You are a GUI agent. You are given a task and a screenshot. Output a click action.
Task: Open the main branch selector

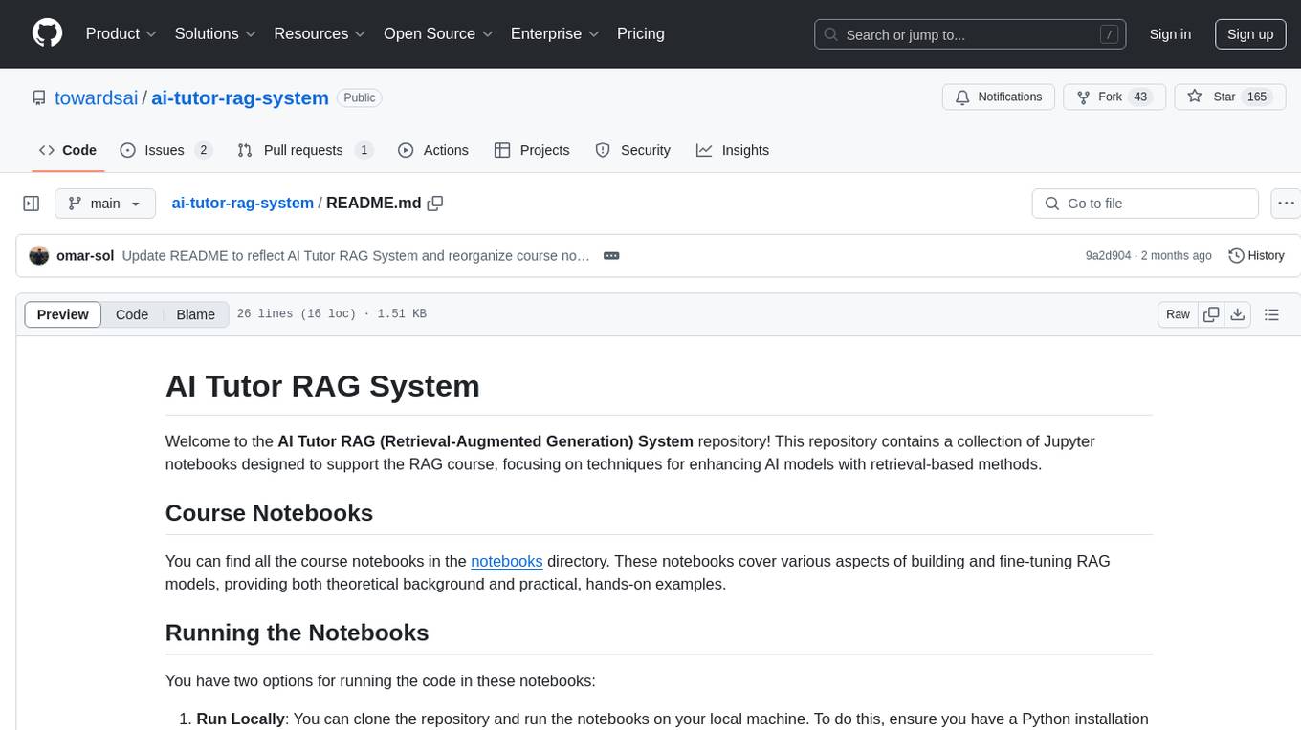(x=104, y=204)
